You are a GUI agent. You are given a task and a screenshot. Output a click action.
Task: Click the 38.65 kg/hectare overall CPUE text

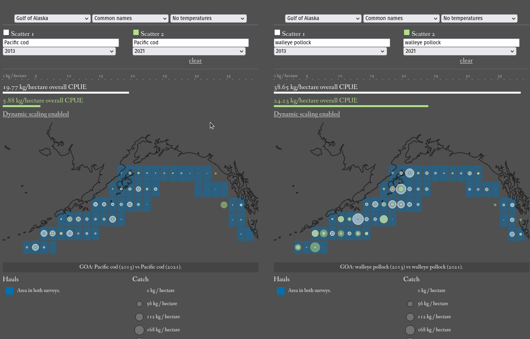click(315, 87)
